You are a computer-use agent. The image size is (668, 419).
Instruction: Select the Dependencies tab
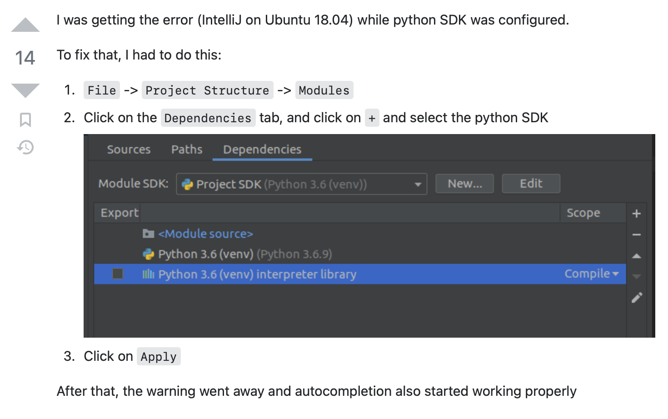[262, 150]
